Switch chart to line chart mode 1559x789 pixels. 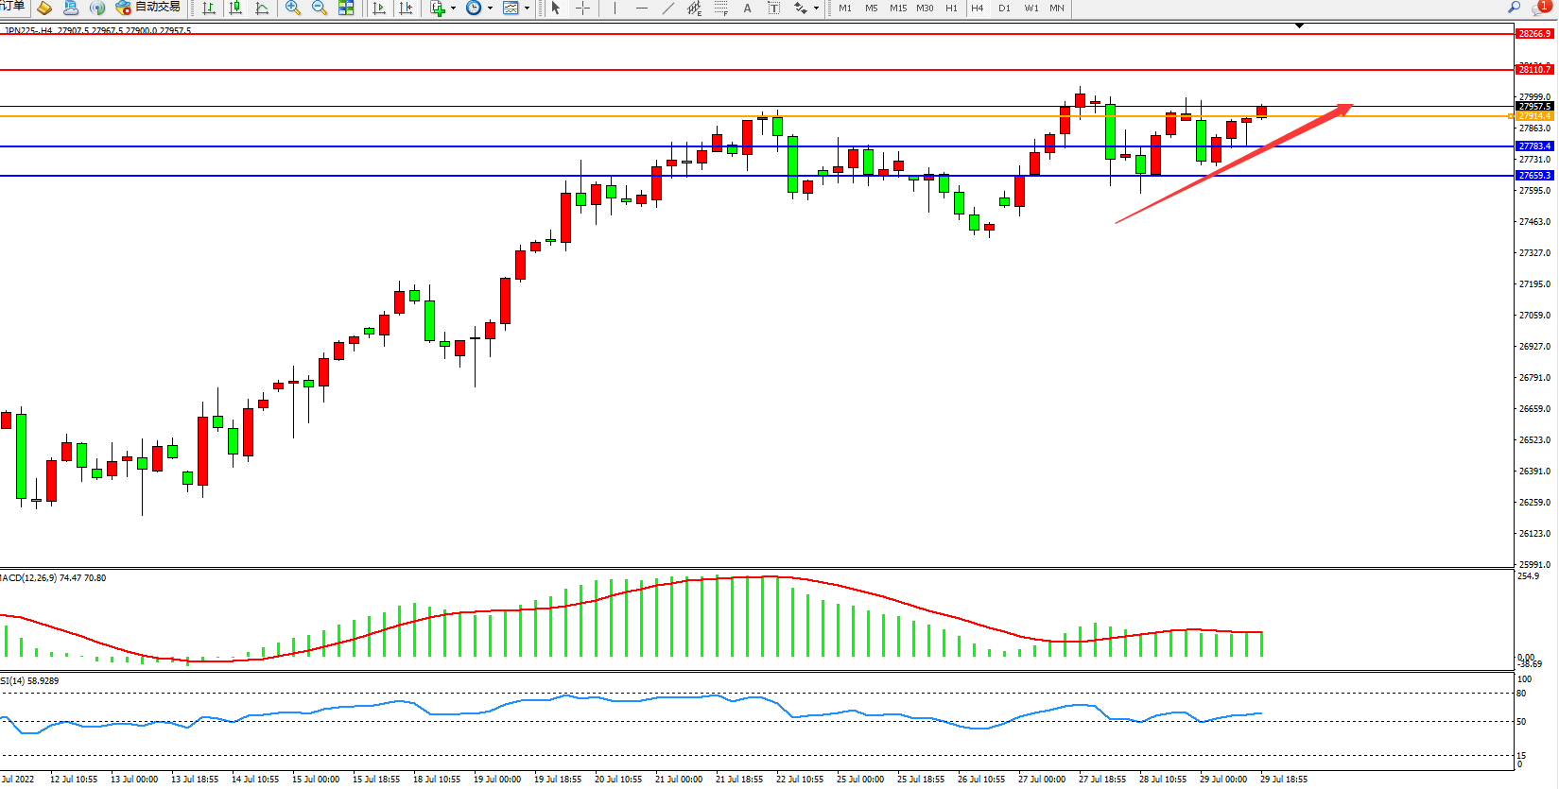[262, 9]
